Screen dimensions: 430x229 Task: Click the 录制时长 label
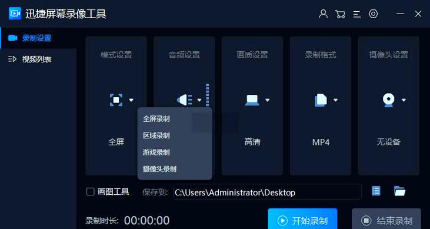coord(102,221)
